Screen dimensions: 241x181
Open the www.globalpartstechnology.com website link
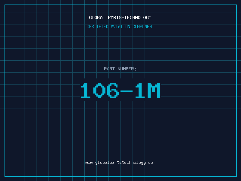120,163
